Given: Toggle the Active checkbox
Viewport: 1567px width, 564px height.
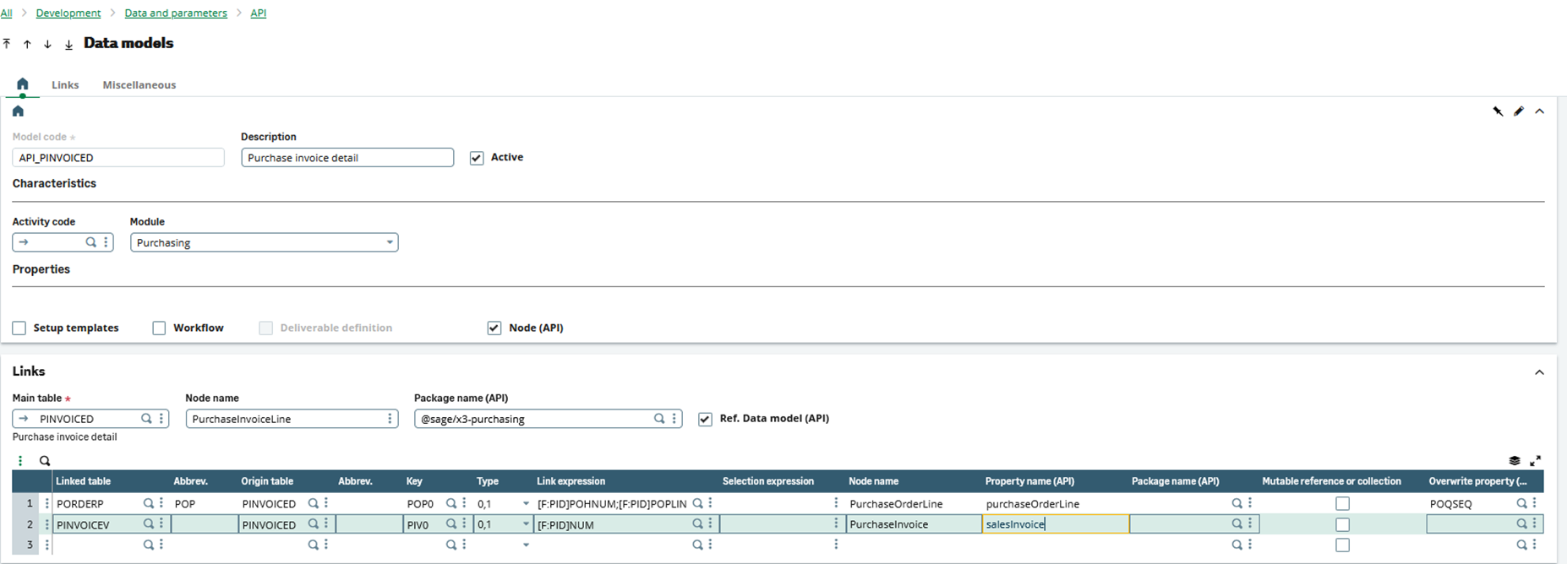Looking at the screenshot, I should point(477,158).
